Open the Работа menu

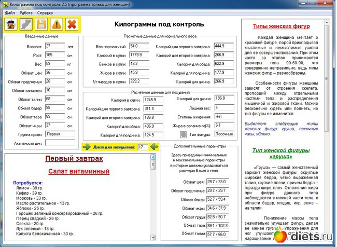tap(26, 11)
